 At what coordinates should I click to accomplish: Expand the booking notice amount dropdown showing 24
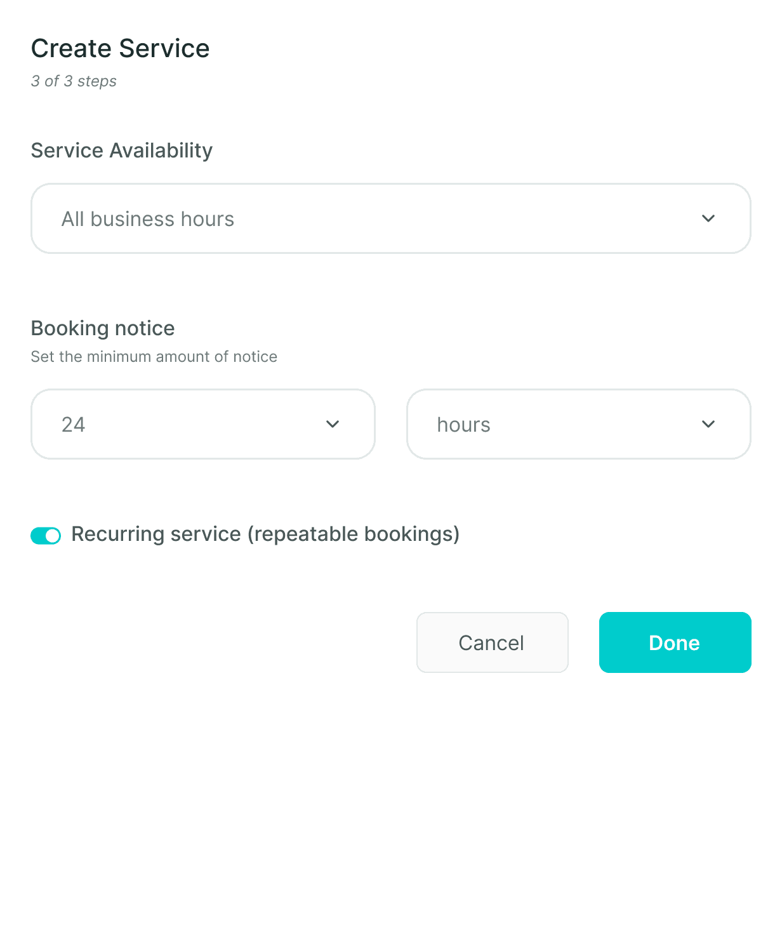click(203, 424)
